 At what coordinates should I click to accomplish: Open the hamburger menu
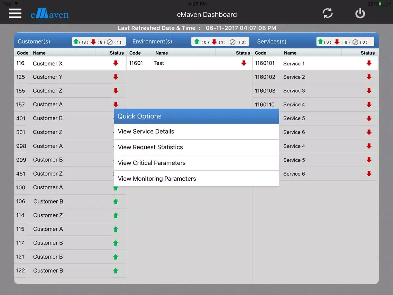click(15, 14)
